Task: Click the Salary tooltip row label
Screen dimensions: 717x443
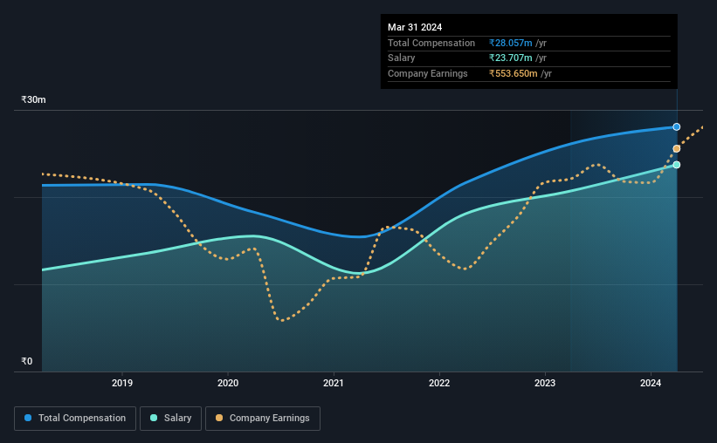Action: coord(402,58)
